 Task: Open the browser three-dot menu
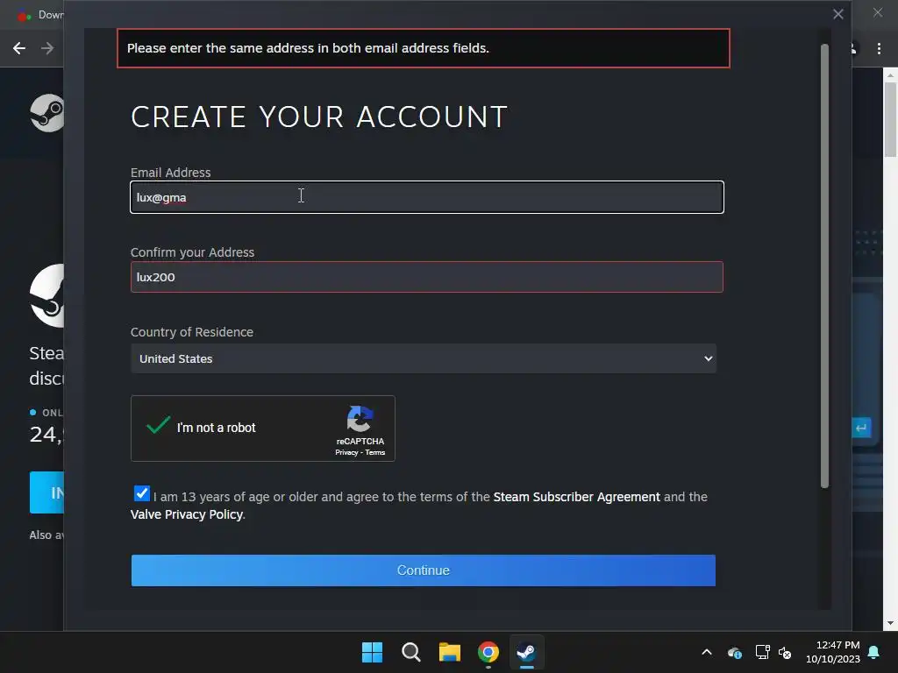879,49
